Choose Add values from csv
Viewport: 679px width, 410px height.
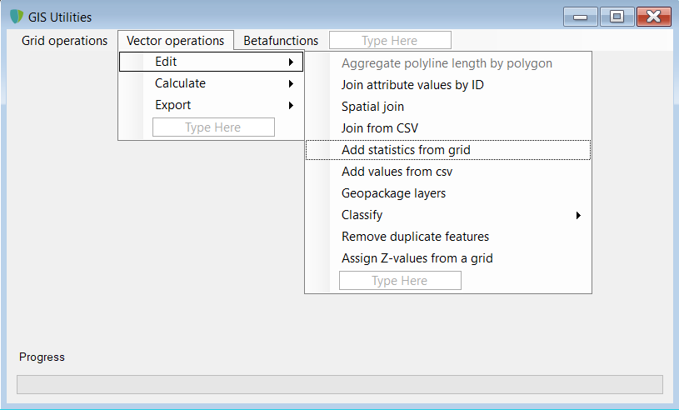(x=397, y=172)
